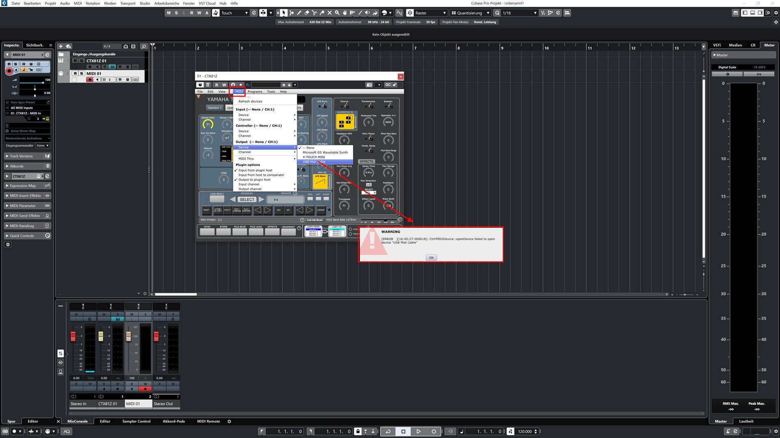This screenshot has height=438, width=780.
Task: Click OK in the WARNING dialog
Action: [x=431, y=258]
